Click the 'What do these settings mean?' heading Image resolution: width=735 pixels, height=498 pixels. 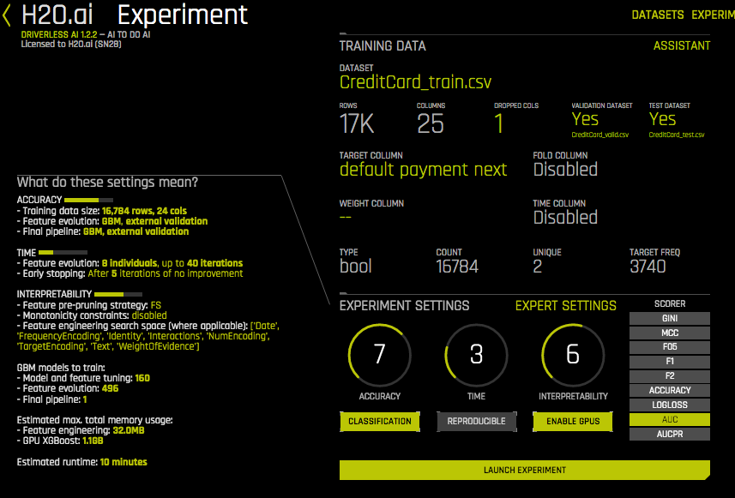[107, 183]
